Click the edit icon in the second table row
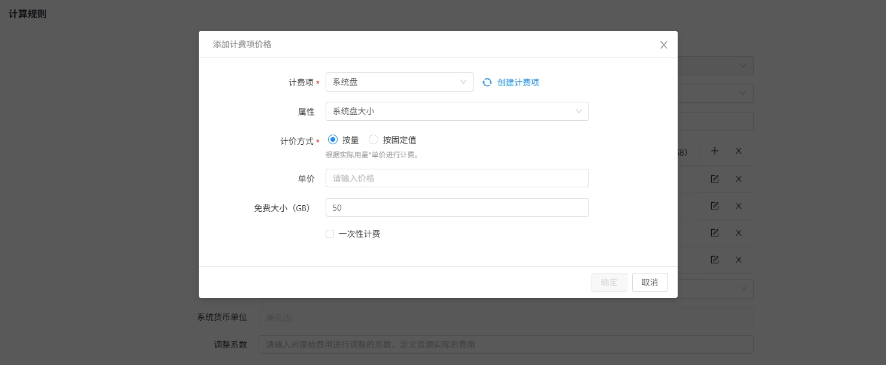Viewport: 886px width, 365px height. 714,206
